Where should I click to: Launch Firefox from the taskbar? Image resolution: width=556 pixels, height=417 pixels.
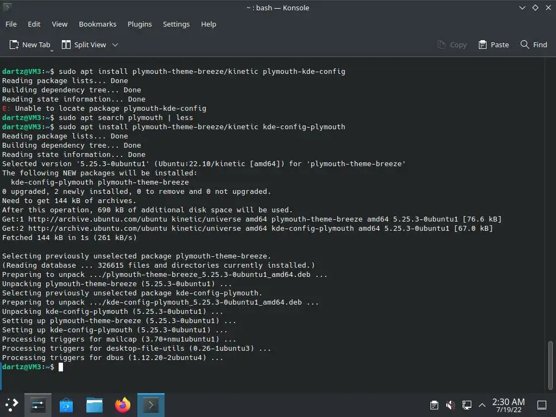tap(123, 405)
